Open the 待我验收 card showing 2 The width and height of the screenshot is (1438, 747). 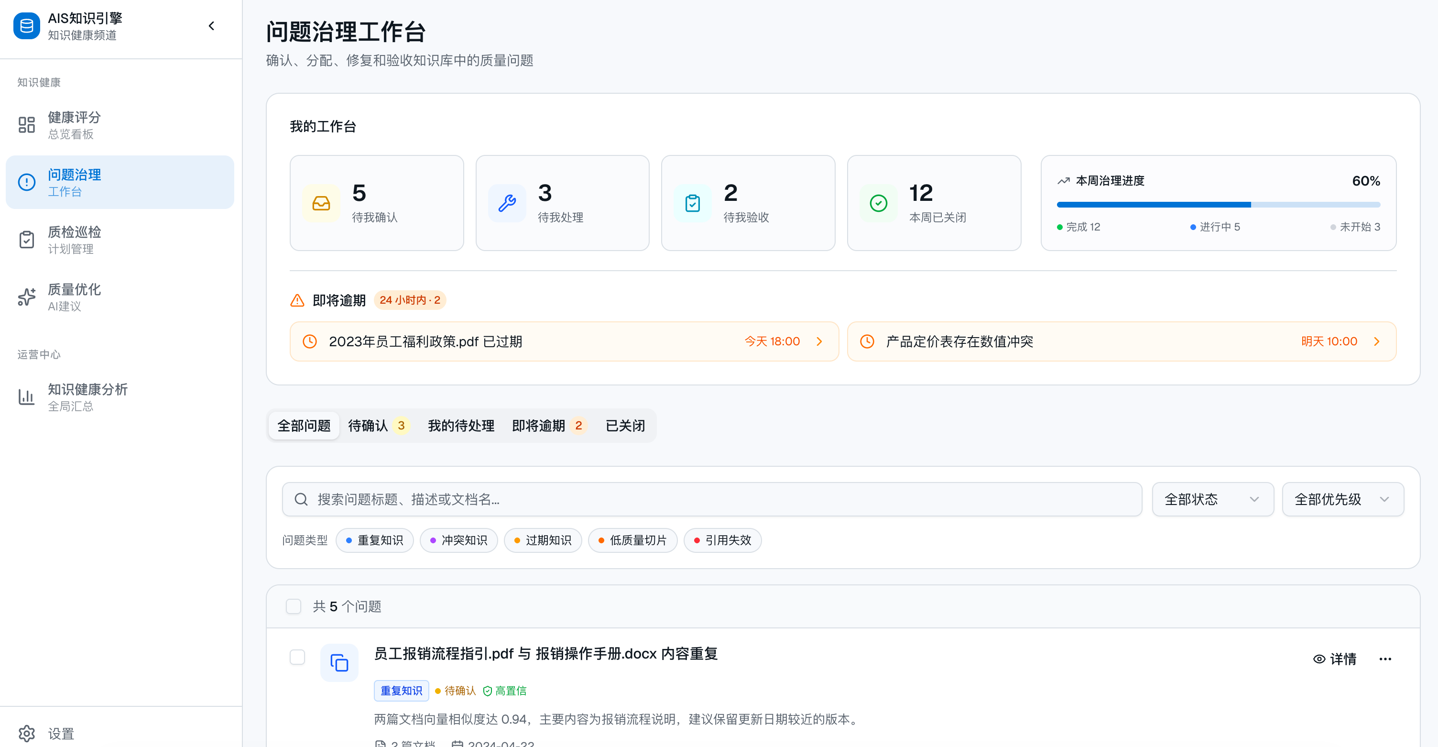tap(748, 203)
